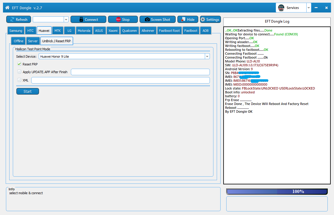
Task: Switch to the ASUS tab
Action: click(x=99, y=31)
